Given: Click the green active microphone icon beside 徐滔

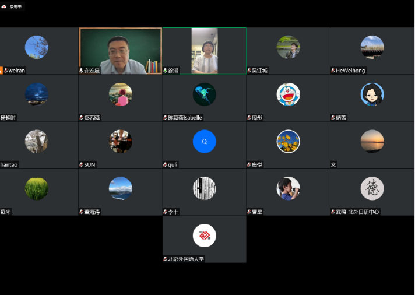Looking at the screenshot, I should (x=166, y=71).
